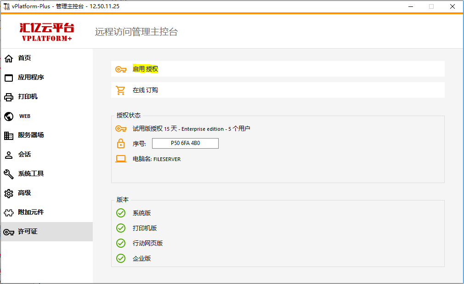Image resolution: width=464 pixels, height=284 pixels.
Task: Open the 应用程序 sidebar menu
Action: click(x=31, y=78)
